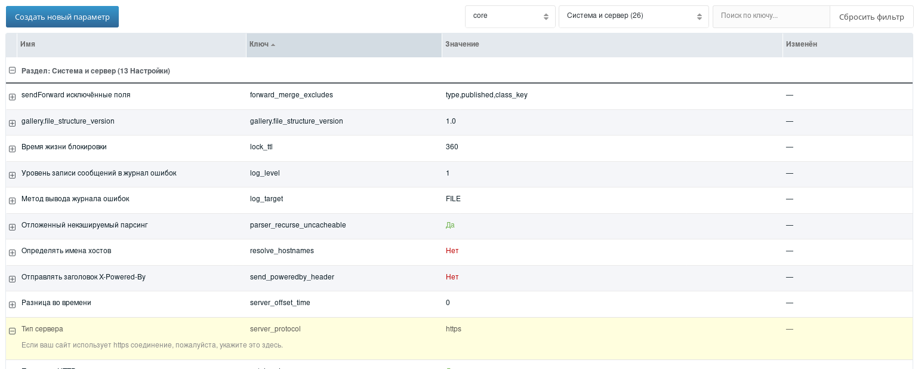Open the core namespace dropdown
Image resolution: width=915 pixels, height=369 pixels.
[x=510, y=16]
